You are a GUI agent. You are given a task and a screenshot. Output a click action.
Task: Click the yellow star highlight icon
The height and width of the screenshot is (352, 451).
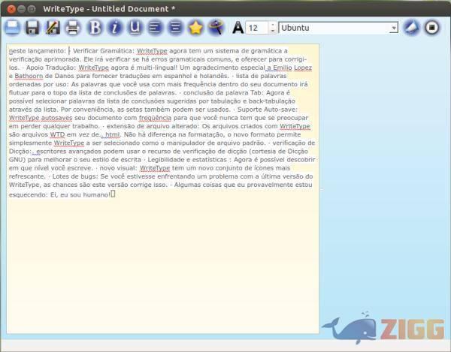click(195, 28)
